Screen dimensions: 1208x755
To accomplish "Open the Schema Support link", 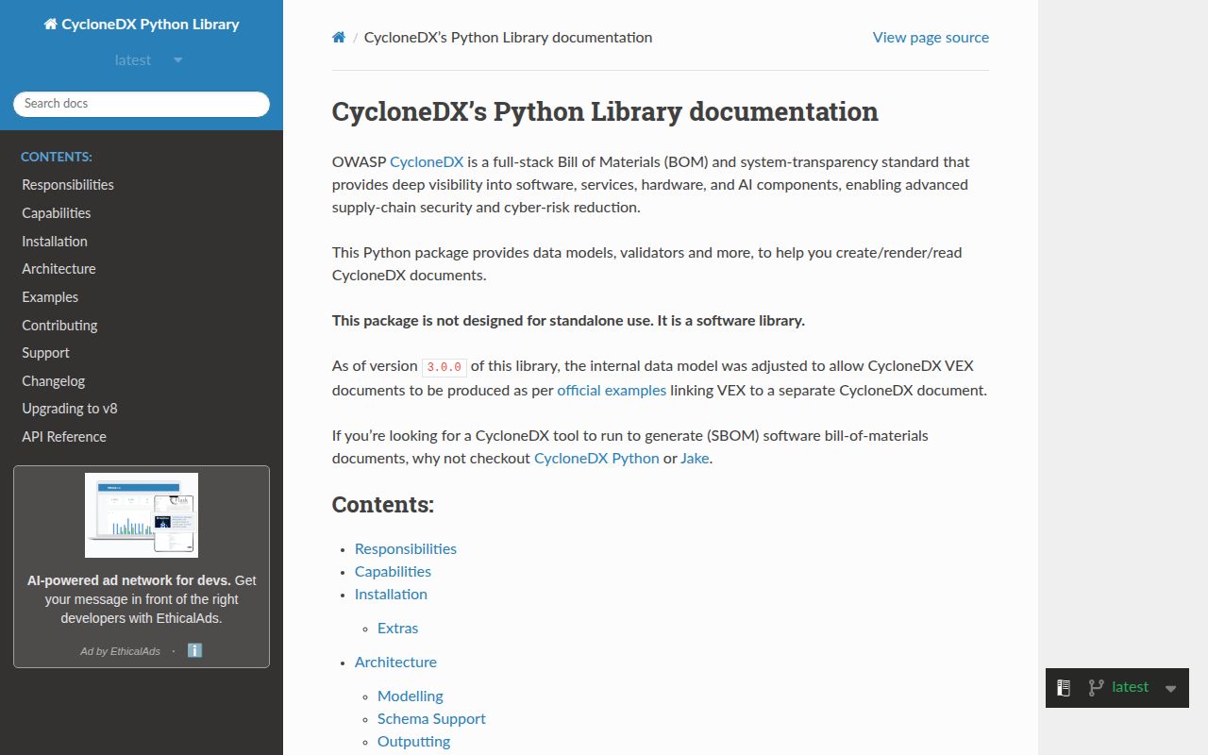I will [x=431, y=719].
